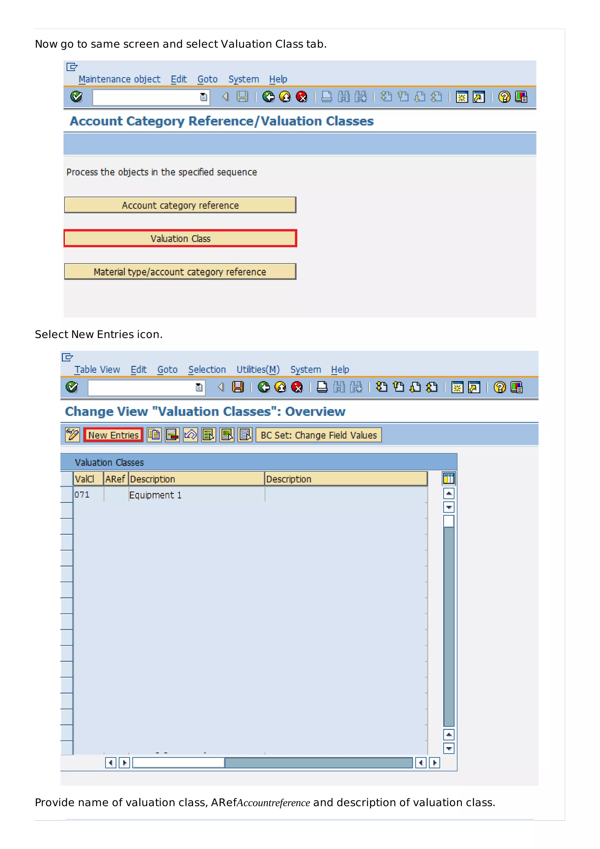The width and height of the screenshot is (600, 849).
Task: Click the Generate shortcut icon in the Valuation Classes toolbar
Action: click(474, 387)
